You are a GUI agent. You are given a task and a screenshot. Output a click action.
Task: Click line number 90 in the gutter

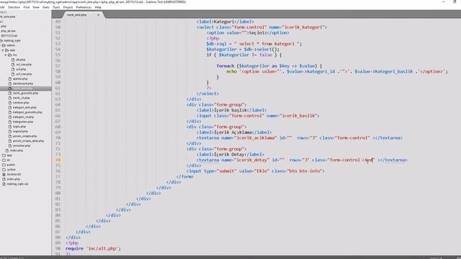(x=58, y=248)
